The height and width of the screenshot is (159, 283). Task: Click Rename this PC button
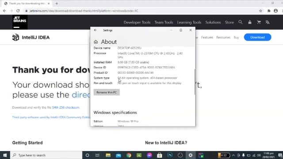(107, 92)
